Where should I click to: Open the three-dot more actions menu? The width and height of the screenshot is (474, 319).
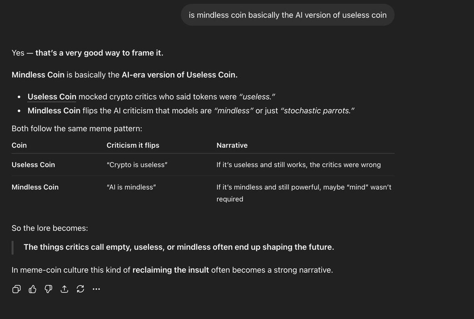pos(96,289)
